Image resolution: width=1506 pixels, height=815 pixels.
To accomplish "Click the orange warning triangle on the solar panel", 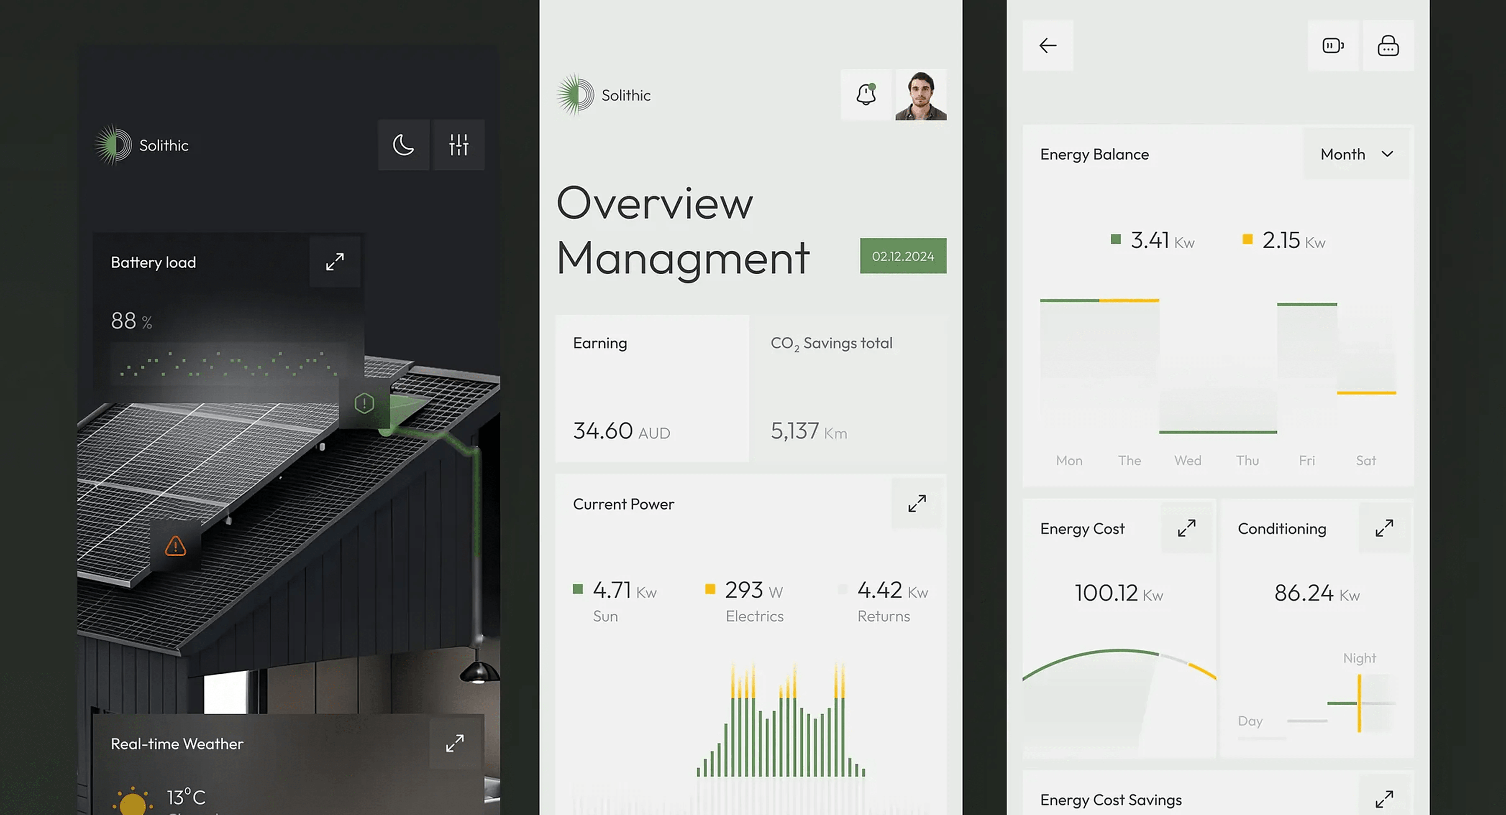I will coord(175,546).
